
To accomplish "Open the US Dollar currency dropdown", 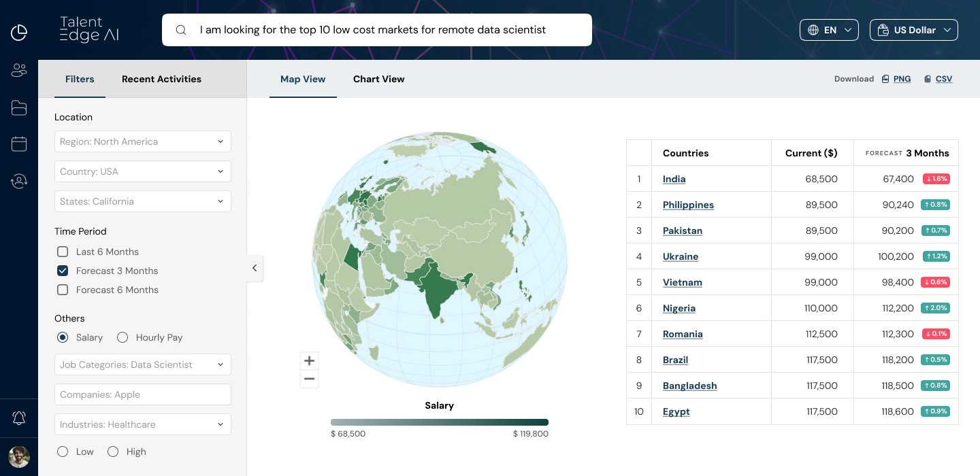I will [913, 30].
